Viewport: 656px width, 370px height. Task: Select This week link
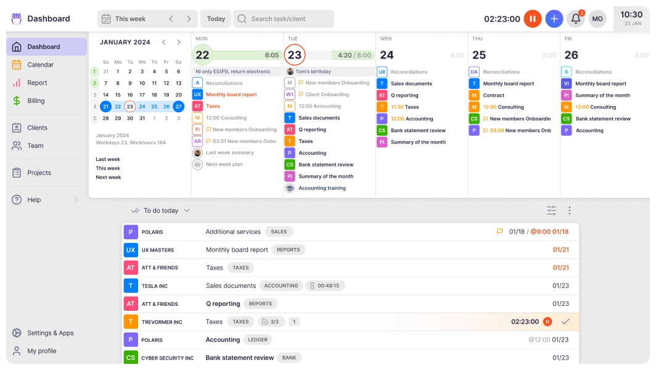tap(108, 168)
